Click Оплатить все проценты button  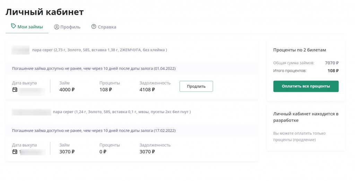coord(306,86)
